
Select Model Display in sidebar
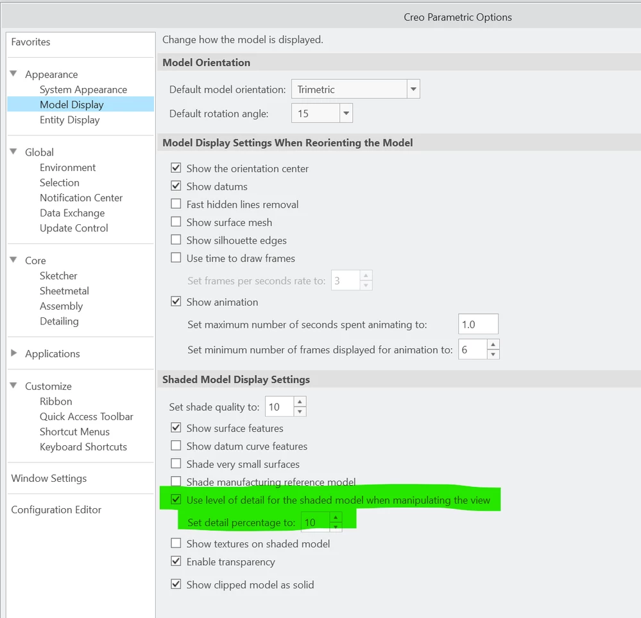[x=81, y=104]
